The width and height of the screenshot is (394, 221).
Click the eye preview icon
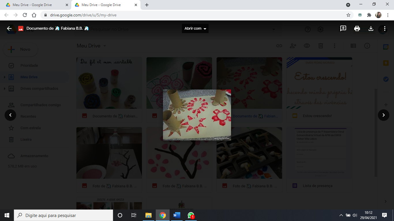307,46
